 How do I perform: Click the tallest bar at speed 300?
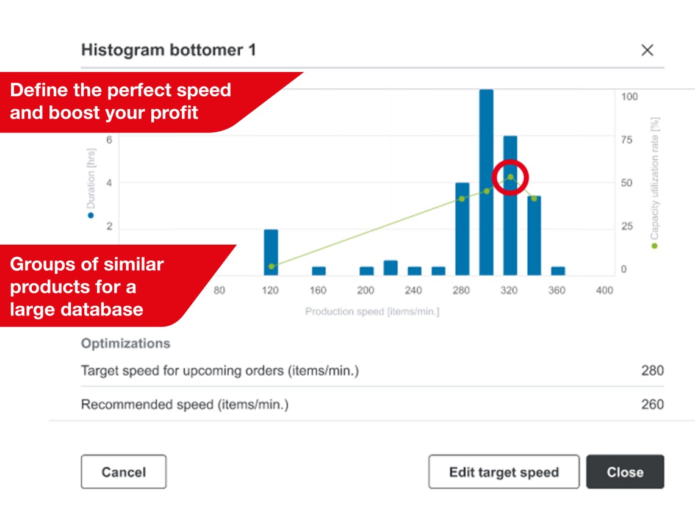tap(486, 183)
